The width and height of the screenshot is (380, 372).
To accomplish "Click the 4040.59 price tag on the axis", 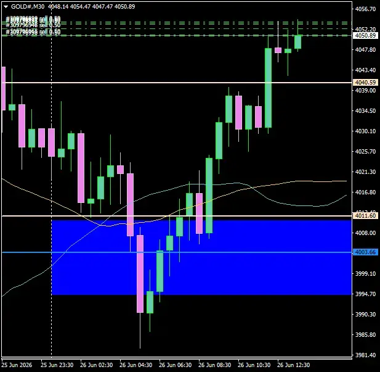I will 365,83.
